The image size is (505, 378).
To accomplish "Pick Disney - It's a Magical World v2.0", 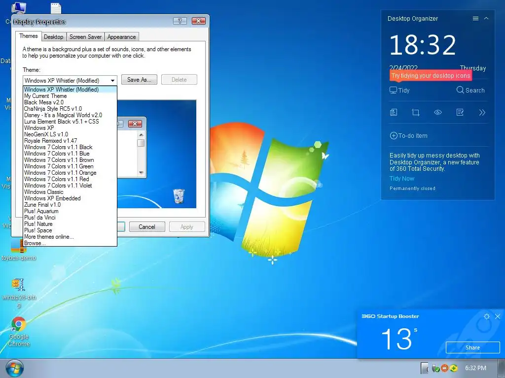I will coord(70,115).
